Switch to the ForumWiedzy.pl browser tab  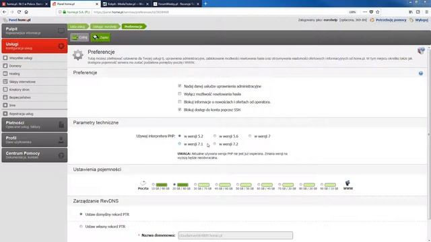(x=176, y=4)
